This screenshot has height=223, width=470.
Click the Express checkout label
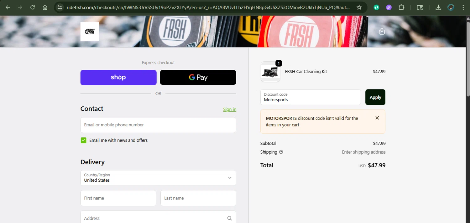(x=158, y=63)
